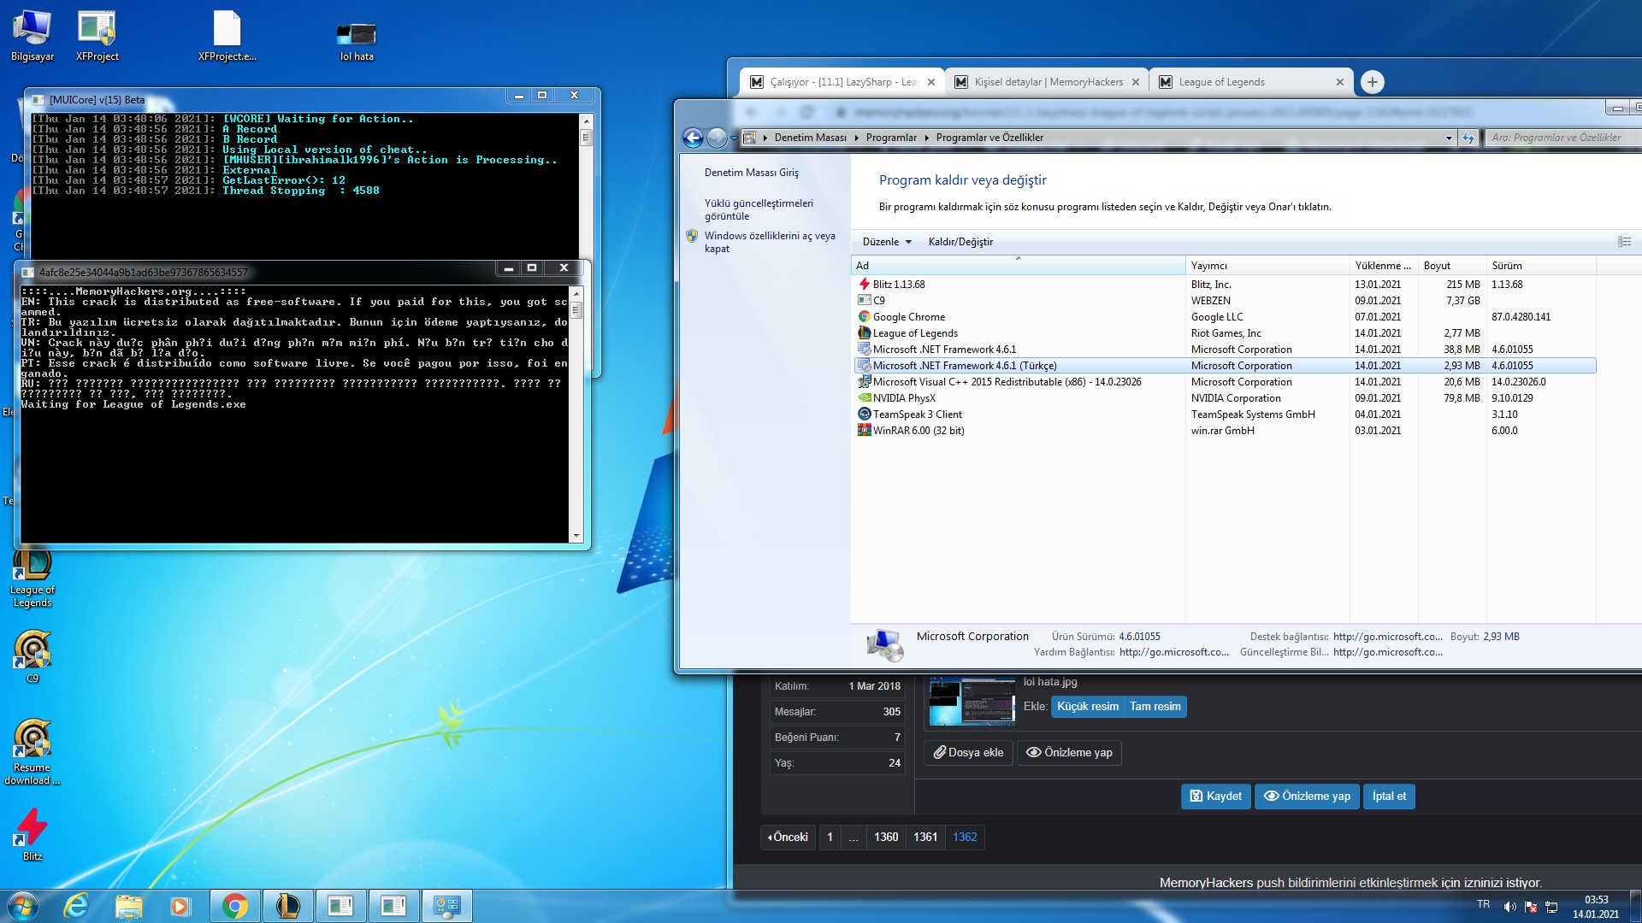Image resolution: width=1642 pixels, height=923 pixels.
Task: Refresh the Programlar ve Özellikler address bar
Action: click(x=1468, y=138)
